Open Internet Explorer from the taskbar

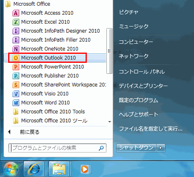coord(34,169)
